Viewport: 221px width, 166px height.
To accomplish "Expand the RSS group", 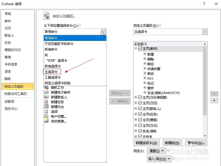I will coord(145,78).
